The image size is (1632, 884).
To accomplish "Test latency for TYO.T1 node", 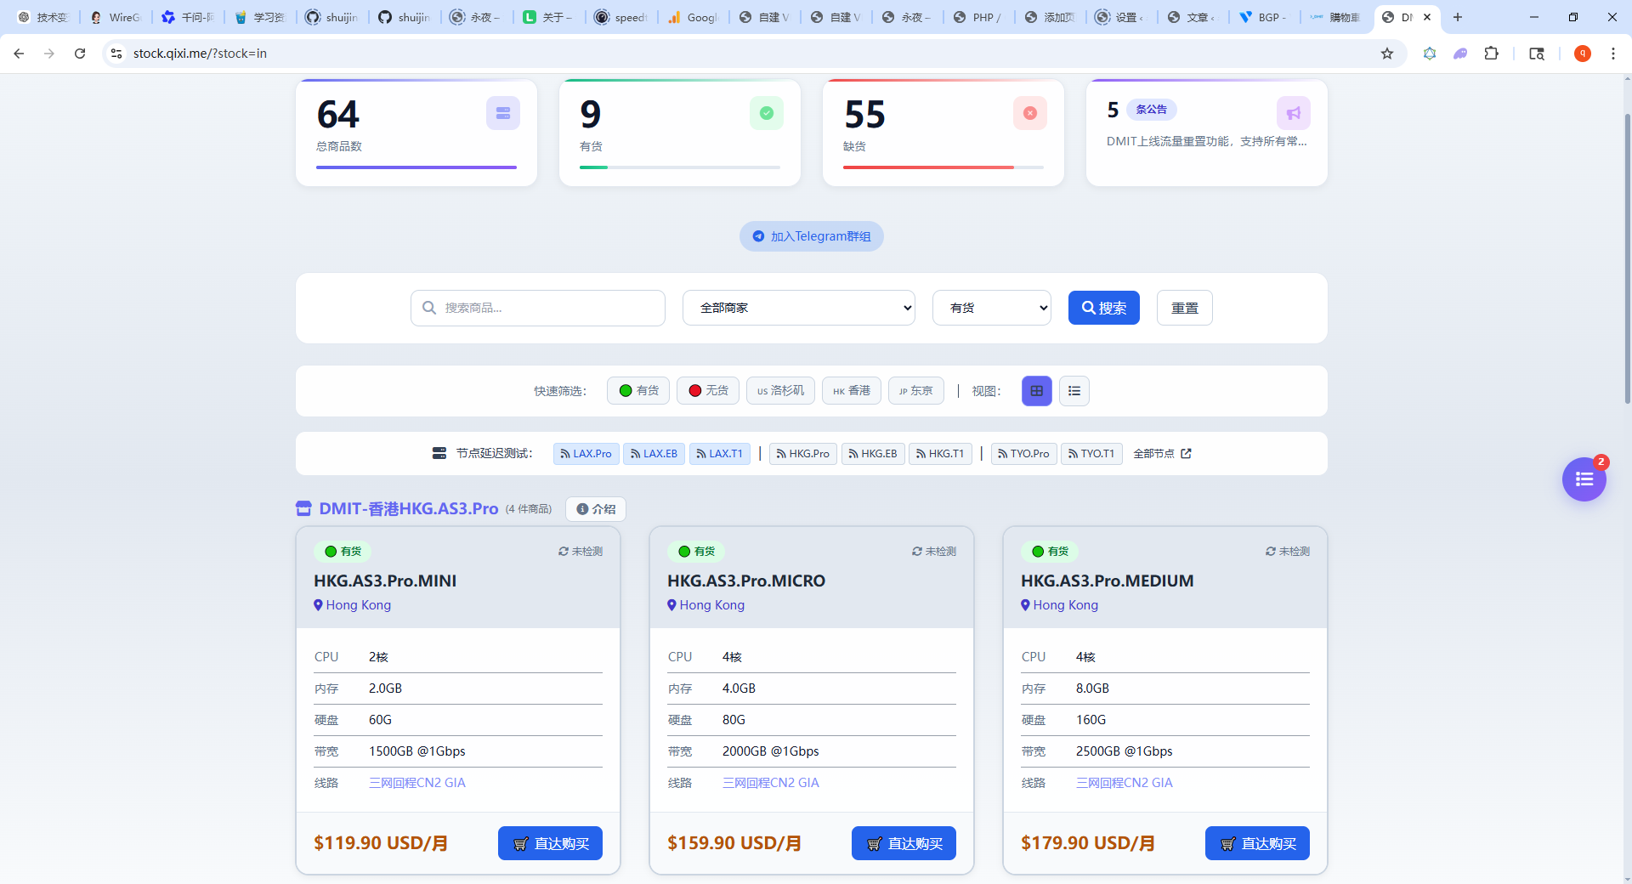I will point(1091,454).
